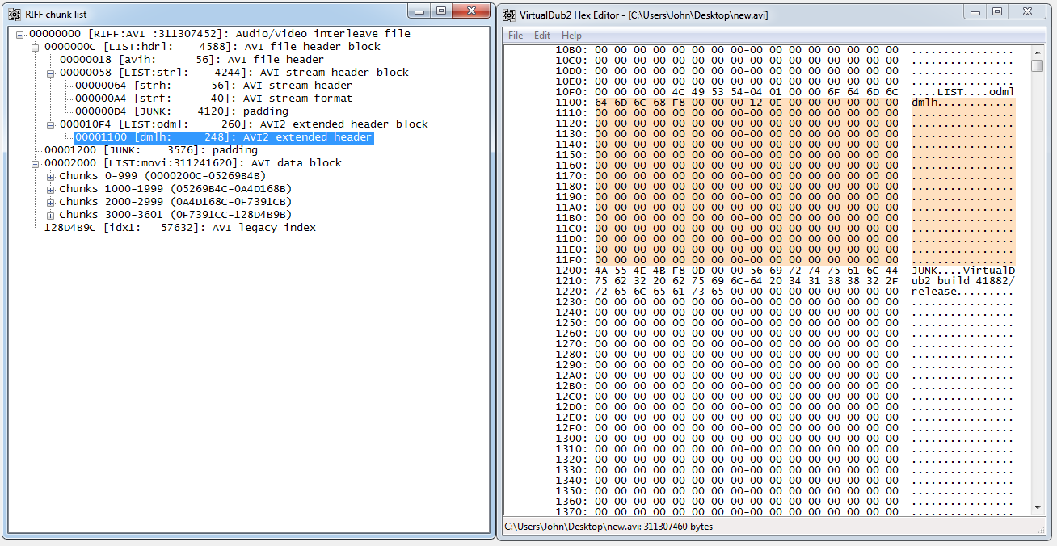Viewport: 1057px width, 546px height.
Task: Open the Help menu
Action: [x=571, y=36]
